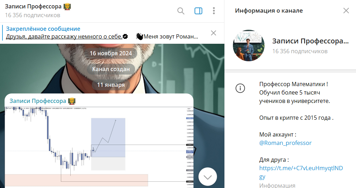The width and height of the screenshot is (356, 188).
Task: Jump to bottom with the down-arrow button
Action: click(x=208, y=177)
